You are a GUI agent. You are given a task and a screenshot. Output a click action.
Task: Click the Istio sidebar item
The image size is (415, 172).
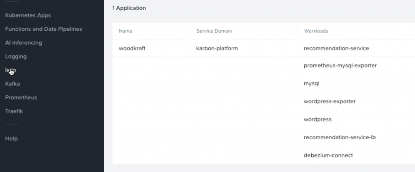click(11, 70)
